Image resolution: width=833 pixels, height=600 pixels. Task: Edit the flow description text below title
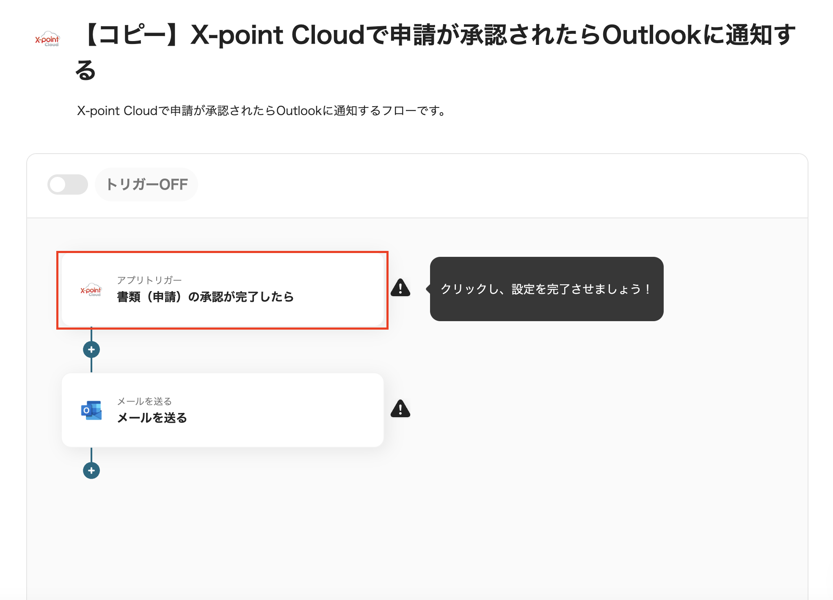[261, 111]
